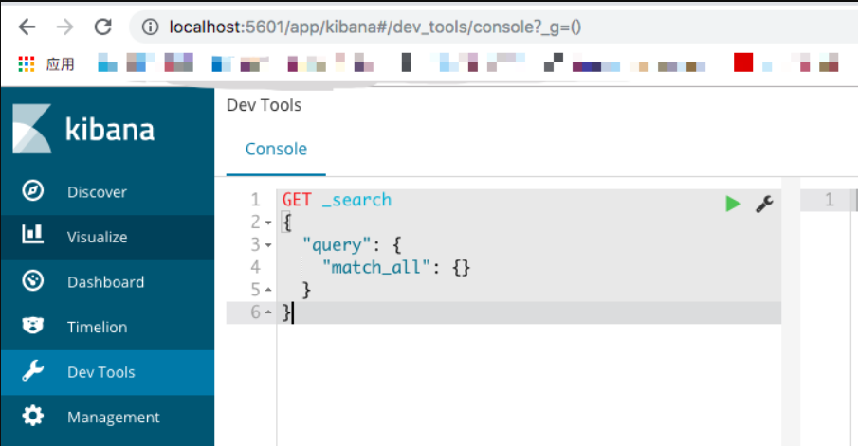Go back with browser back arrow
Image resolution: width=858 pixels, height=446 pixels.
27,27
